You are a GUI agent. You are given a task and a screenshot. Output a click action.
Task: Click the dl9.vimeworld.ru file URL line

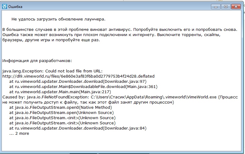coord(78,76)
